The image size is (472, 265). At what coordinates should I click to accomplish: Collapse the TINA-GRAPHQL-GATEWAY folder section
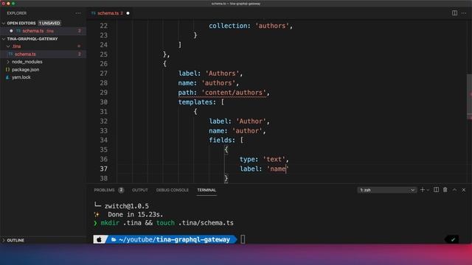[4, 39]
